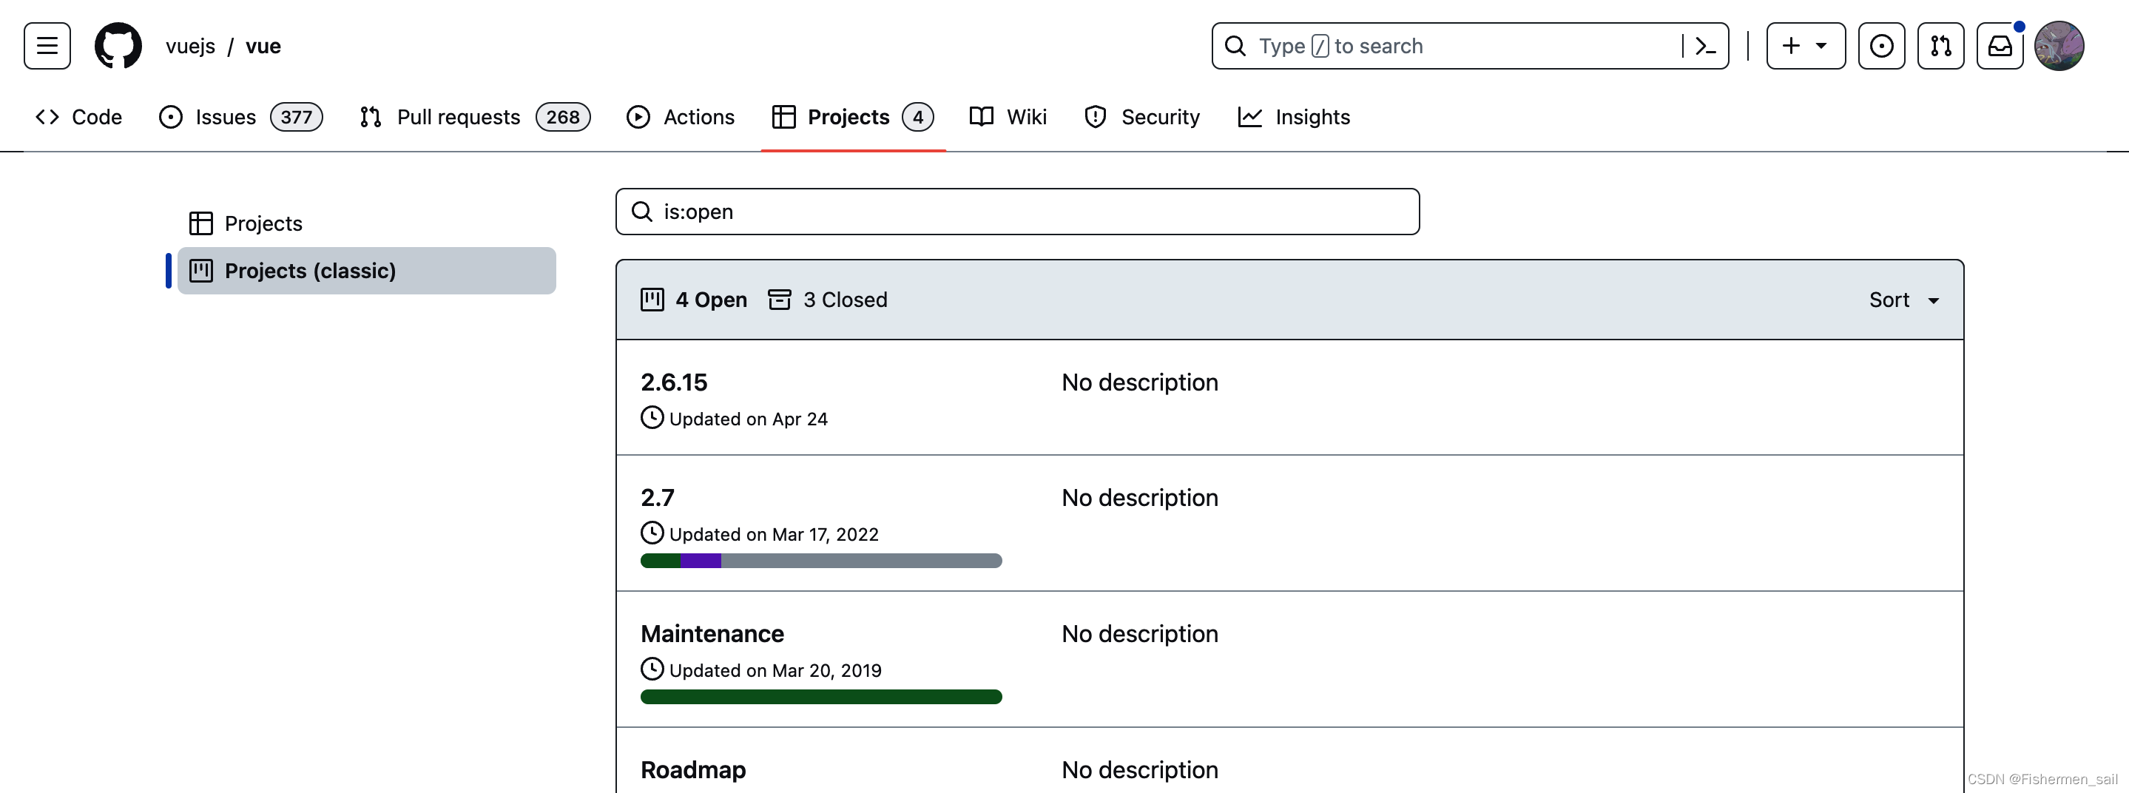This screenshot has height=793, width=2129.
Task: Select Projects (classic) in sidebar
Action: tap(367, 270)
